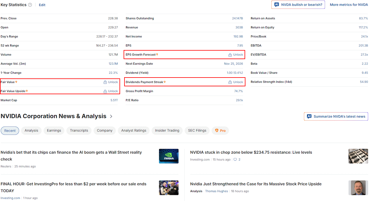This screenshot has height=201, width=374.
Task: Open the Nvidia Just Strengthened the Case headline
Action: click(256, 184)
